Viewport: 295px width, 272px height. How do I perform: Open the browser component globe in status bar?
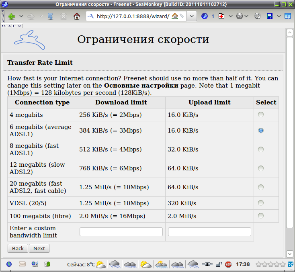point(9,264)
